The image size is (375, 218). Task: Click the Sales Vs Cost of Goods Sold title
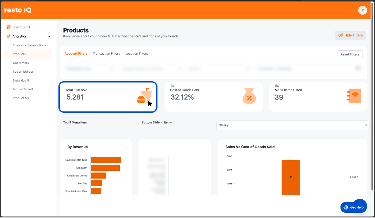point(250,147)
